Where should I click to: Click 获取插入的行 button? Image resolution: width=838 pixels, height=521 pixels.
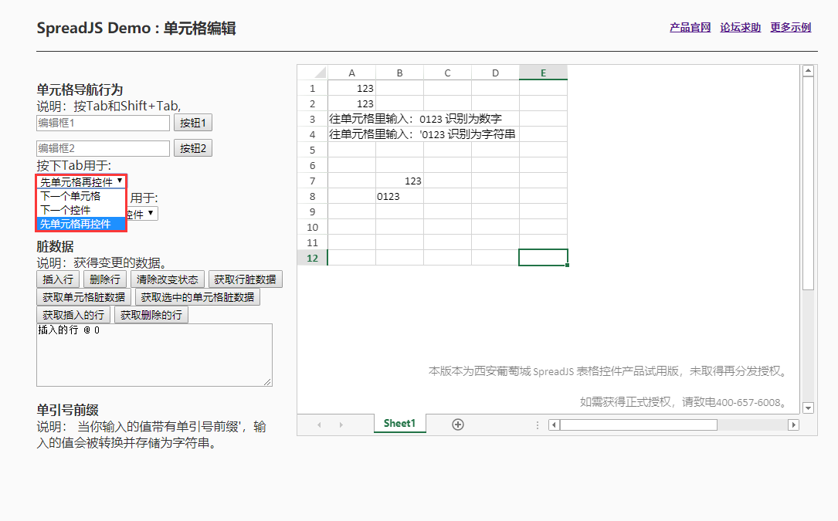coord(73,315)
